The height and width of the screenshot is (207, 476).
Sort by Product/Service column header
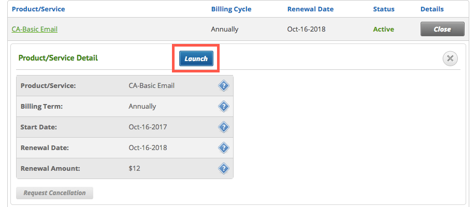coord(38,9)
